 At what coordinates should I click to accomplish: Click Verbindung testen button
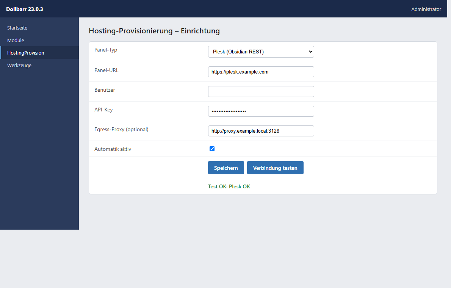point(275,168)
